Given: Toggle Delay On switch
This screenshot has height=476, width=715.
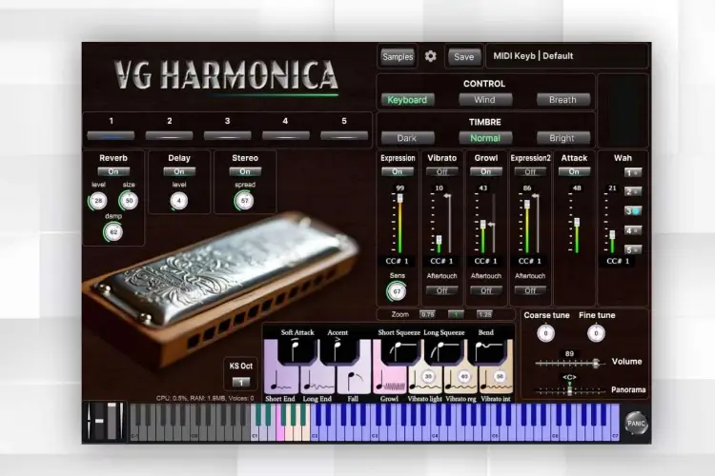Looking at the screenshot, I should 179,171.
